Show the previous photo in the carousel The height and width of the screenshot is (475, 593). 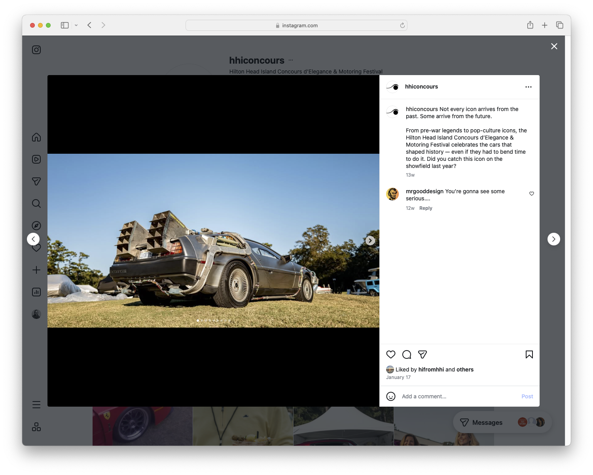pyautogui.click(x=33, y=239)
